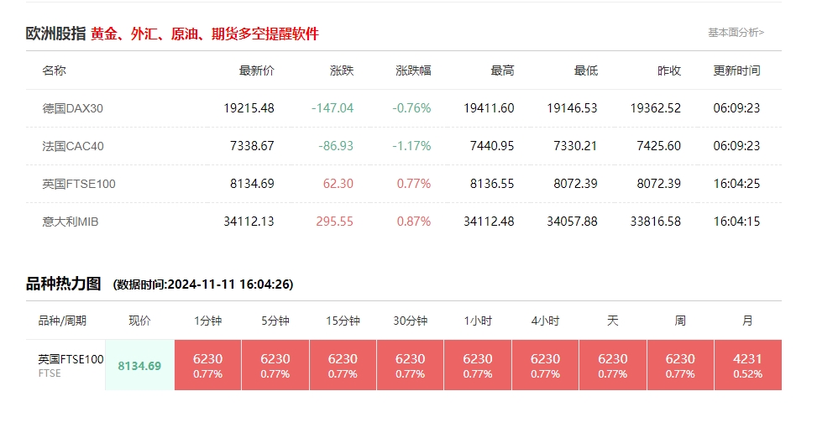Screen dimensions: 838x433
Task: Click the 涨跌幅 column header
Action: pos(412,70)
